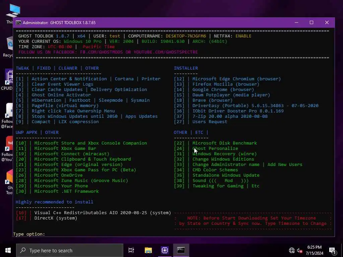Maximize the Ghost Toolbox window
The width and height of the screenshot is (343, 257).
(x=312, y=22)
